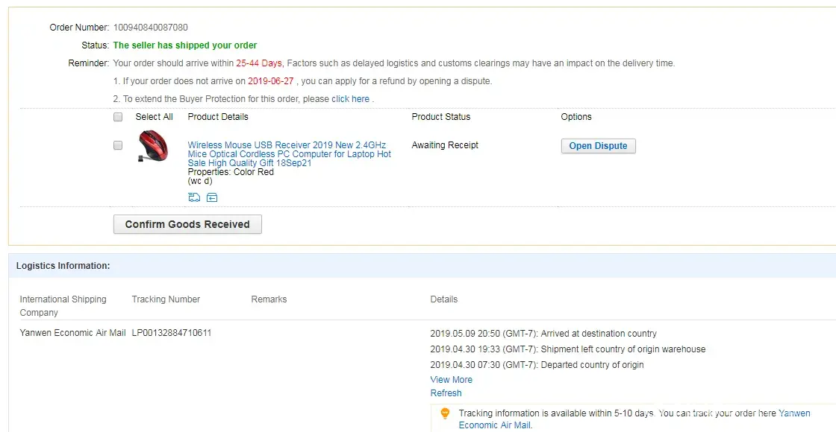The width and height of the screenshot is (836, 432).
Task: Expand tracking history with View More
Action: tap(451, 380)
